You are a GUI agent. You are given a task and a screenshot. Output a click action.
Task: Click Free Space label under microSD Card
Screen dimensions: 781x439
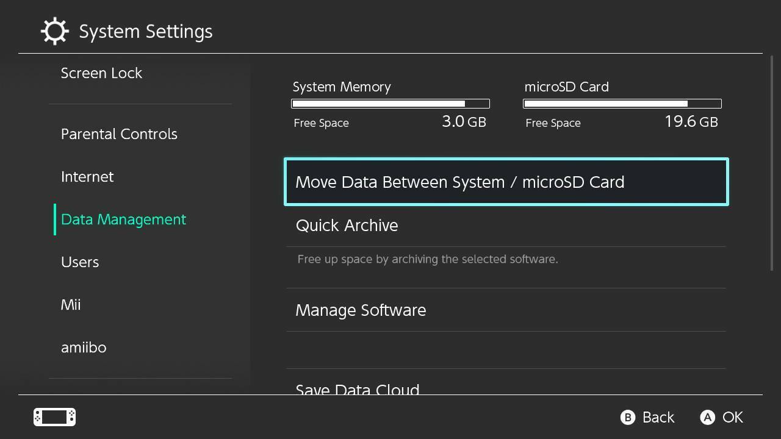[553, 123]
